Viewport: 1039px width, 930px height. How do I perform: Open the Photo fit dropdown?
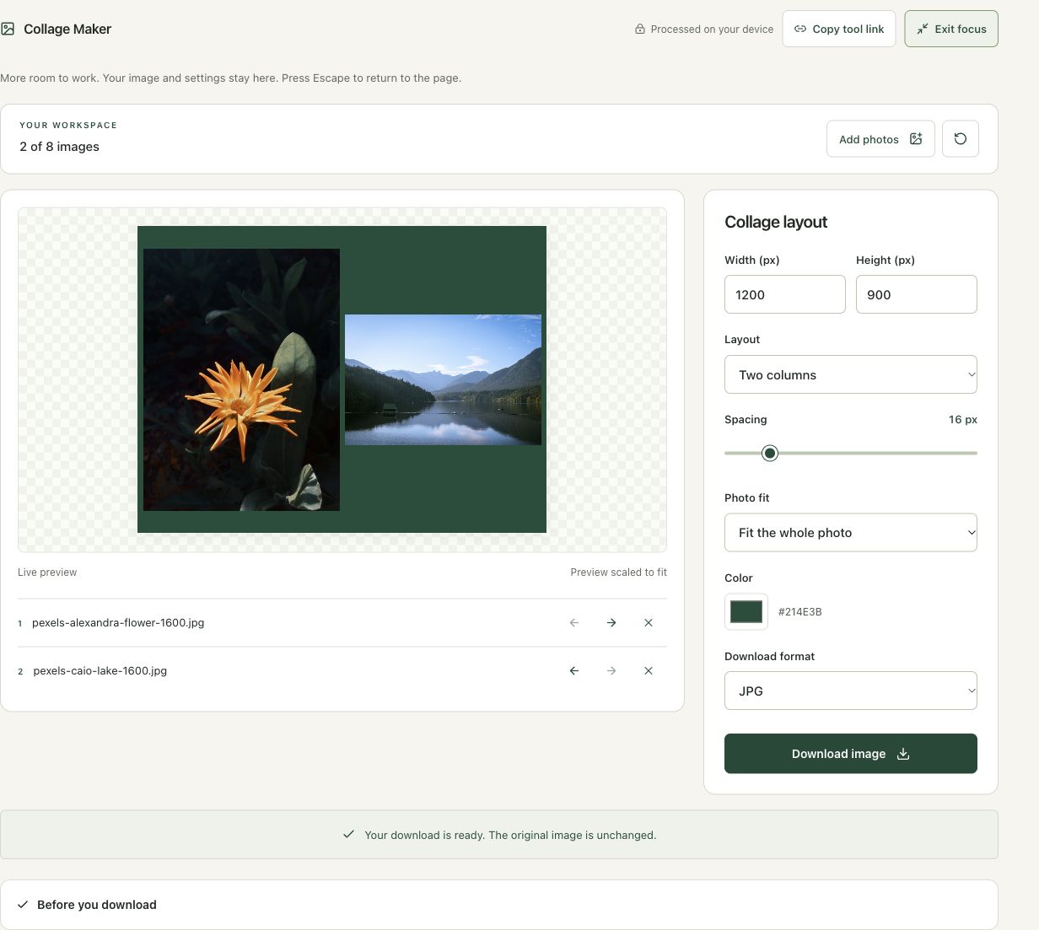tap(850, 533)
